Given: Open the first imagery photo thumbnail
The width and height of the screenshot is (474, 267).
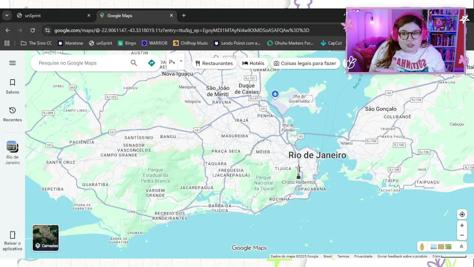Looking at the screenshot, I should [434, 247].
